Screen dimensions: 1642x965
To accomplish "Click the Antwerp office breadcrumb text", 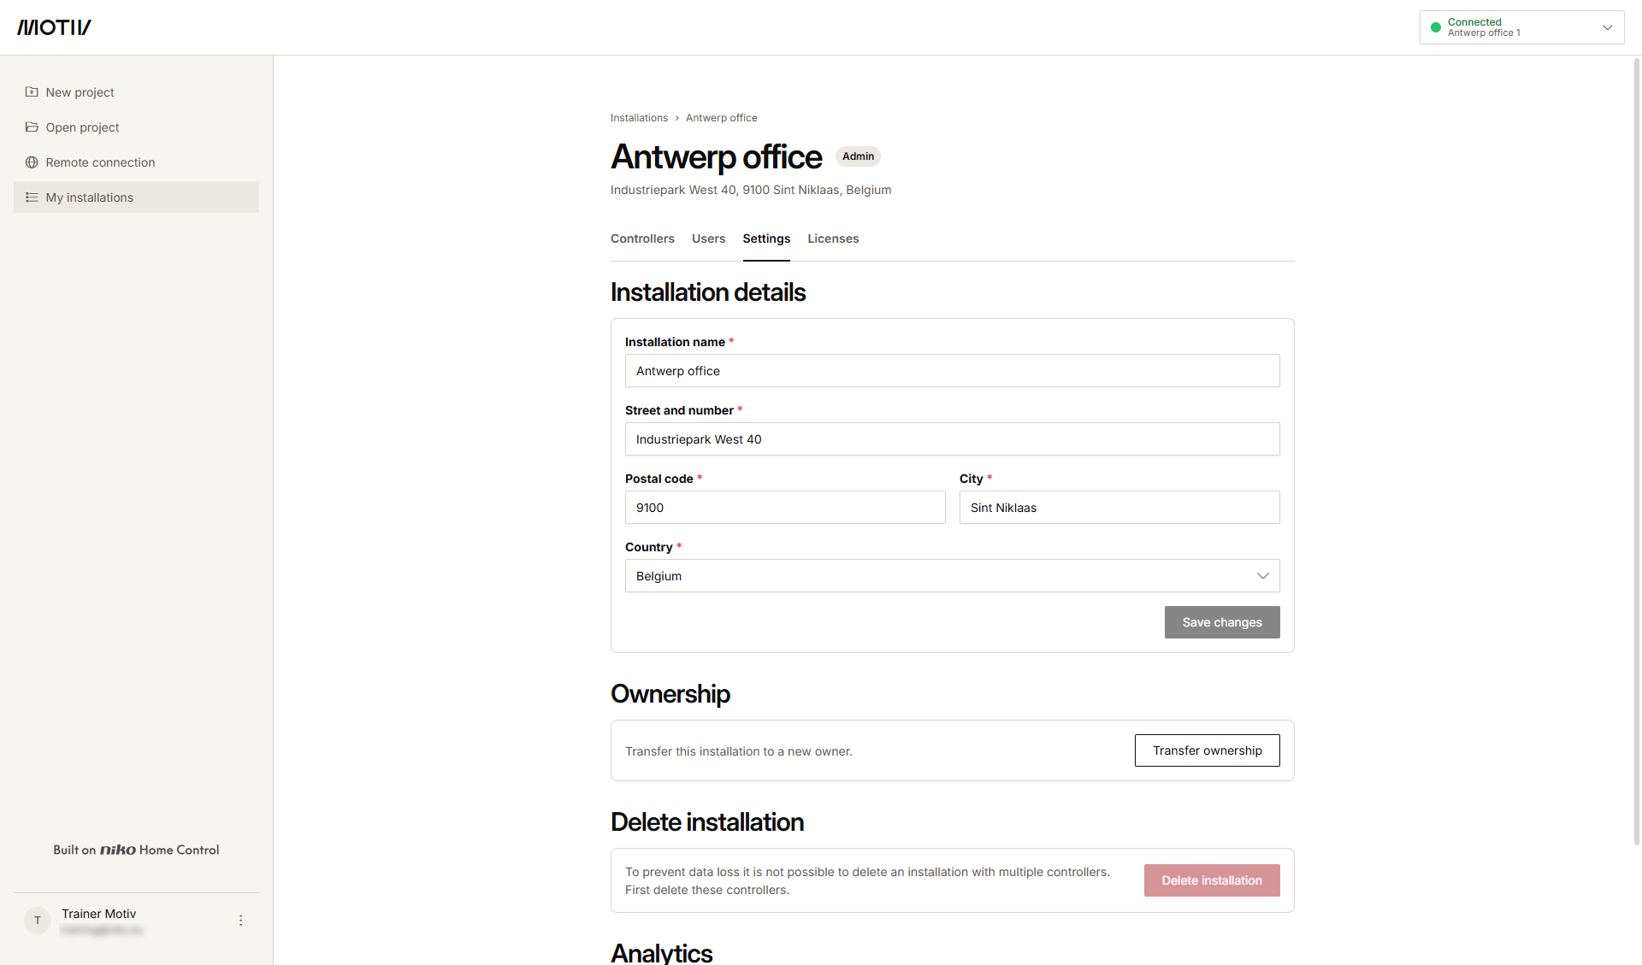I will (x=721, y=118).
